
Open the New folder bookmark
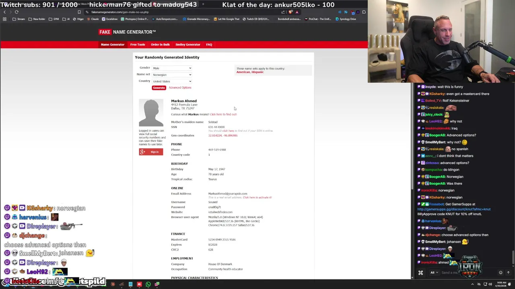37,19
